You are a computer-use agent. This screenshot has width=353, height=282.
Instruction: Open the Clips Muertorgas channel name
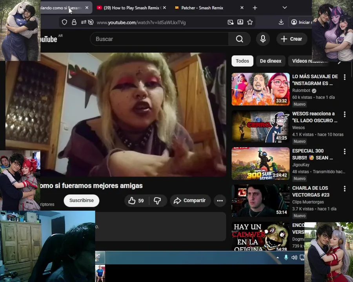click(308, 202)
